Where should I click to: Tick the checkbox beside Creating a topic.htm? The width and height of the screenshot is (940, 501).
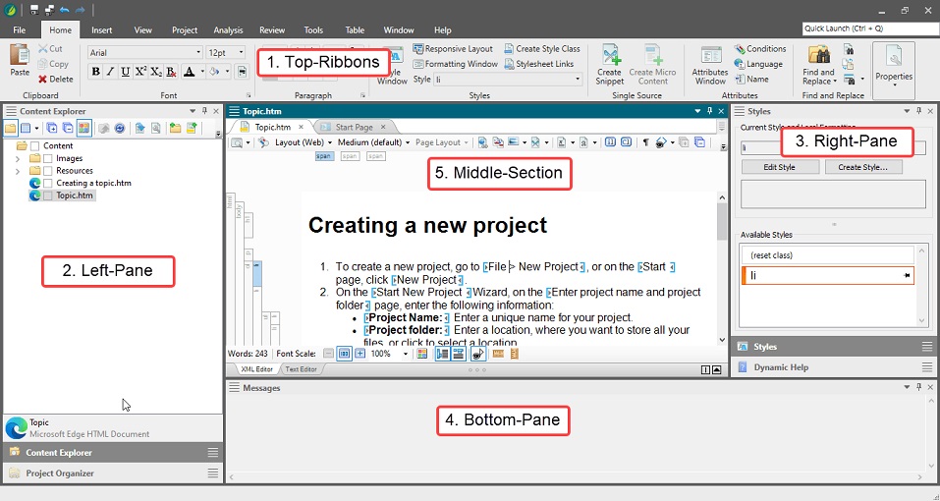point(48,183)
